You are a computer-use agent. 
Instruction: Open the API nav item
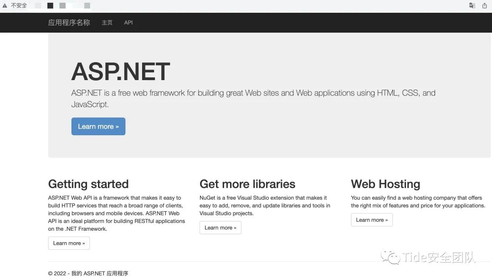tap(128, 23)
